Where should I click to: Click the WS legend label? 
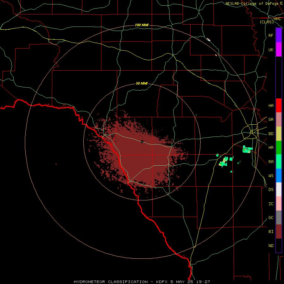click(x=271, y=175)
